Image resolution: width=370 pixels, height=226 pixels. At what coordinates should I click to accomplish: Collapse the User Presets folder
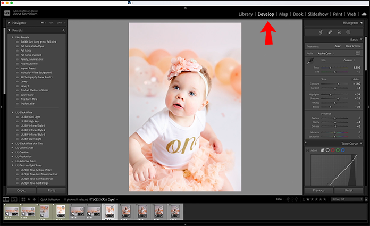point(13,37)
